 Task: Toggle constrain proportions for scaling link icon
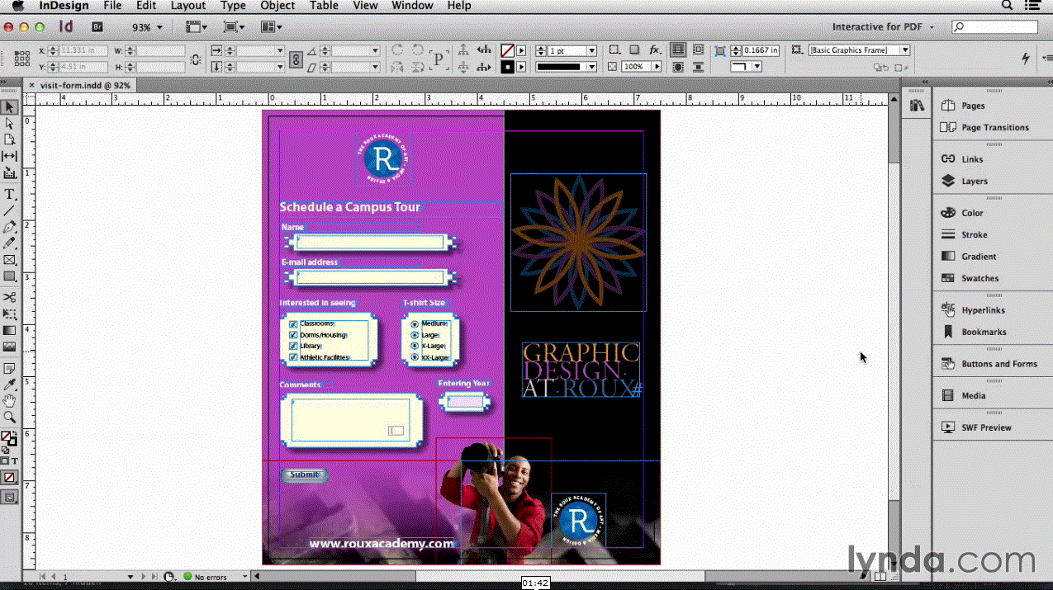pos(296,59)
